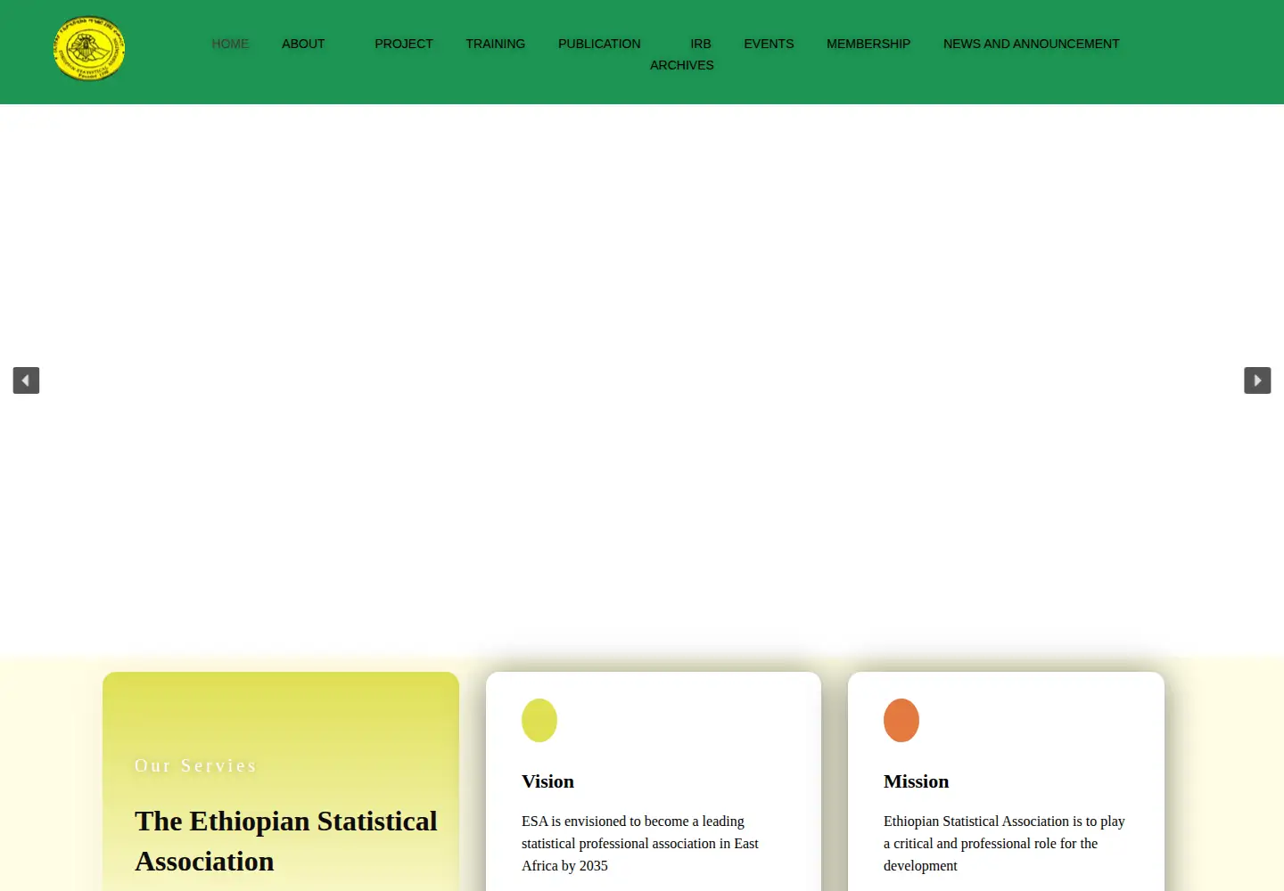This screenshot has height=891, width=1284.
Task: Click the orange Mission circle icon
Action: click(x=901, y=720)
